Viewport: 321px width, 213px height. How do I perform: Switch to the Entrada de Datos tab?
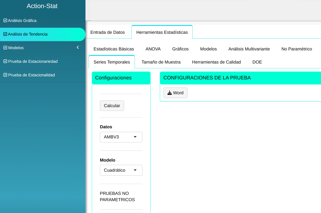[107, 32]
